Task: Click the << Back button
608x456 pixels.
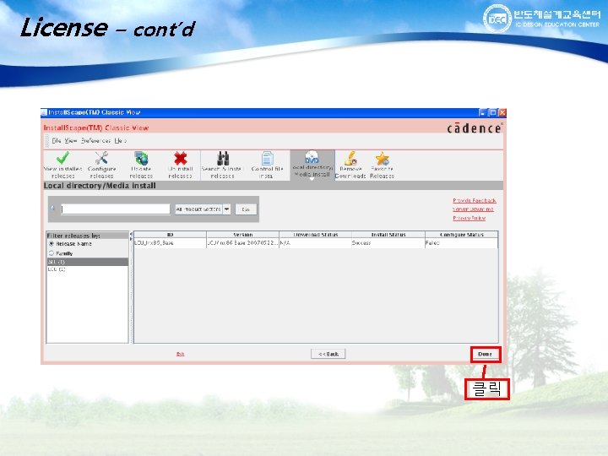Action: click(x=328, y=354)
